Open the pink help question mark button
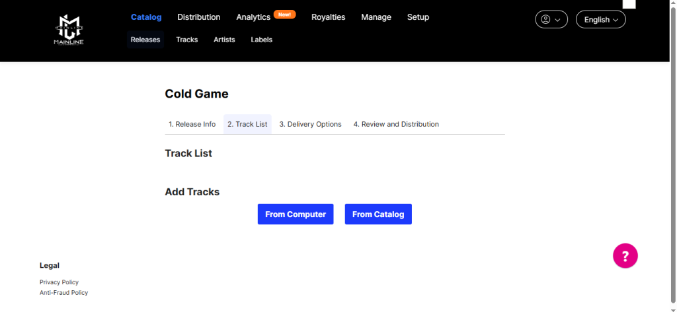This screenshot has height=312, width=677. [x=625, y=255]
